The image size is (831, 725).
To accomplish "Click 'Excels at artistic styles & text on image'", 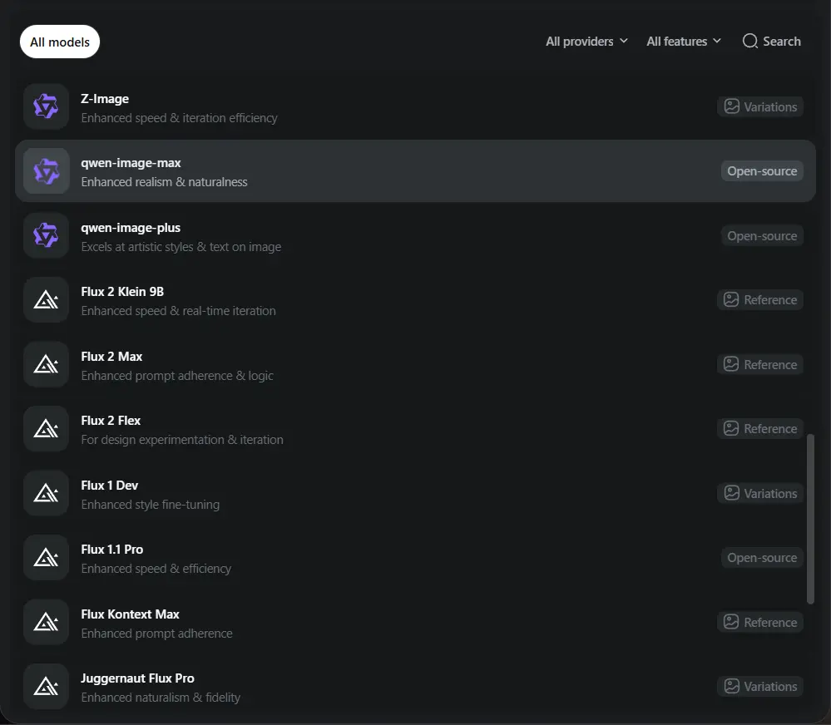I will [x=181, y=247].
